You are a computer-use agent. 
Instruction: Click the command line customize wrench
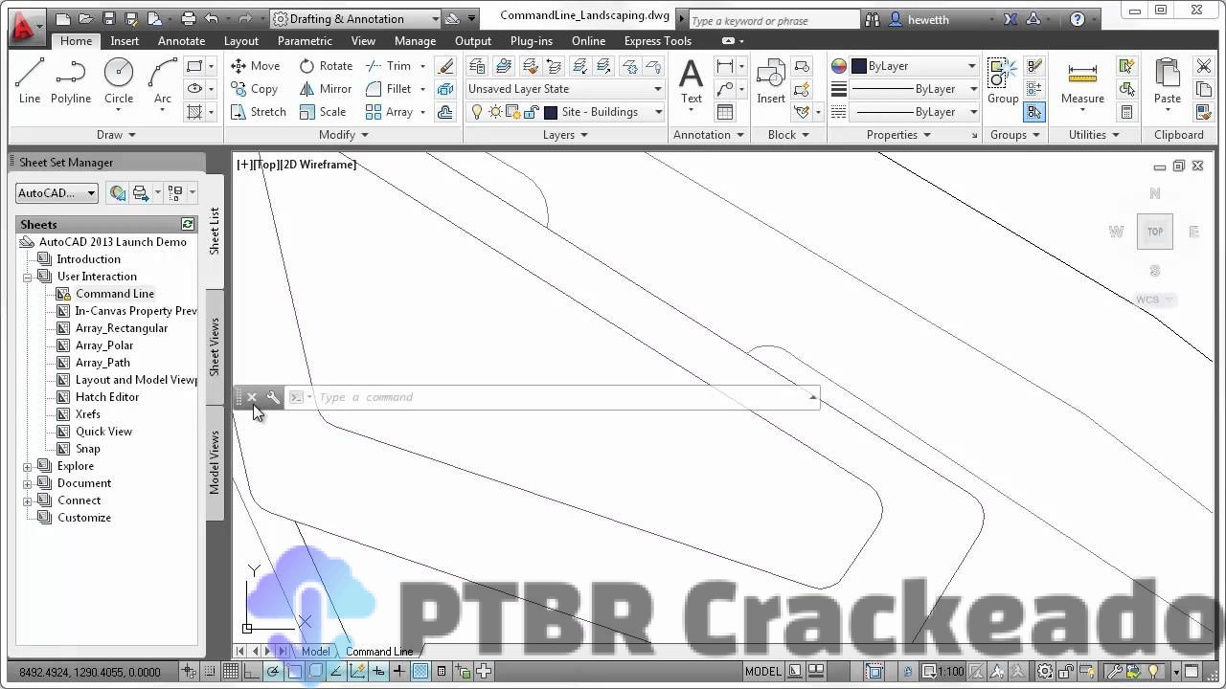pos(273,397)
